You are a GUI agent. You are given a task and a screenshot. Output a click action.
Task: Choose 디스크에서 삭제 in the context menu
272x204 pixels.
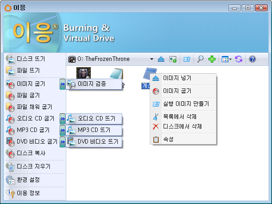183,127
